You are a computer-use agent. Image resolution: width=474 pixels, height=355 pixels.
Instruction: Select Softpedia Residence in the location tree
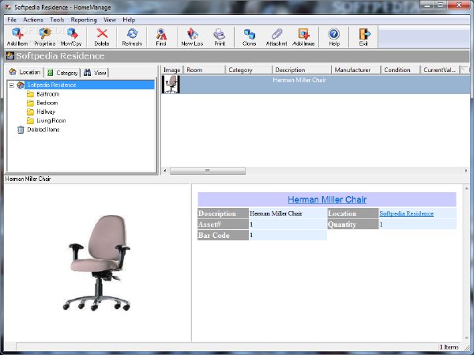51,85
